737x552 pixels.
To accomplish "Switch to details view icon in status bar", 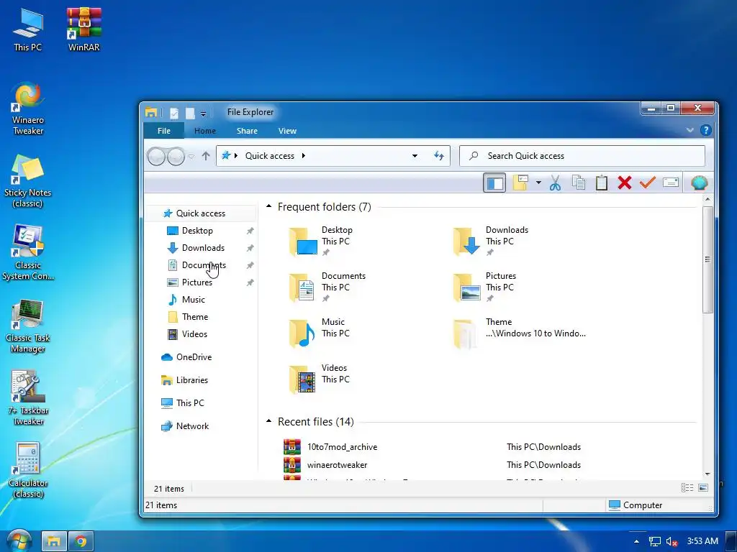I will 687,488.
